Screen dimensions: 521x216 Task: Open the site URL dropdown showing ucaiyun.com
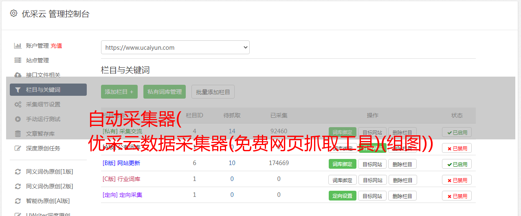[x=175, y=47]
